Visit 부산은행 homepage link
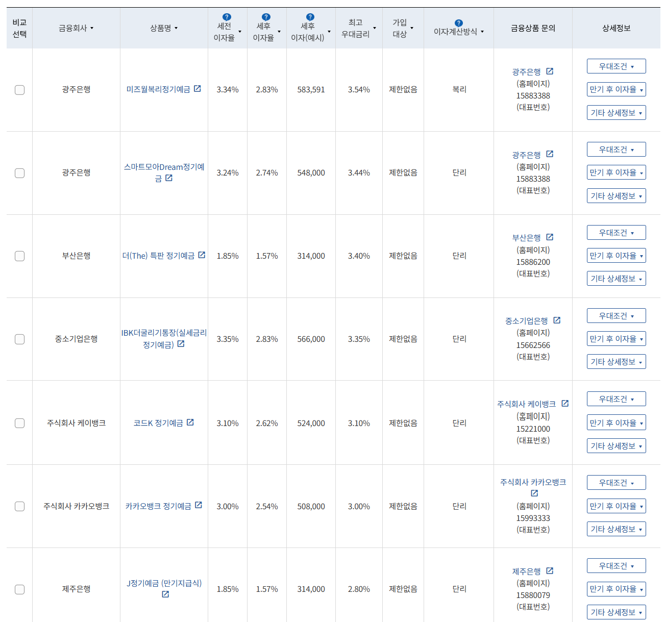 (x=526, y=238)
